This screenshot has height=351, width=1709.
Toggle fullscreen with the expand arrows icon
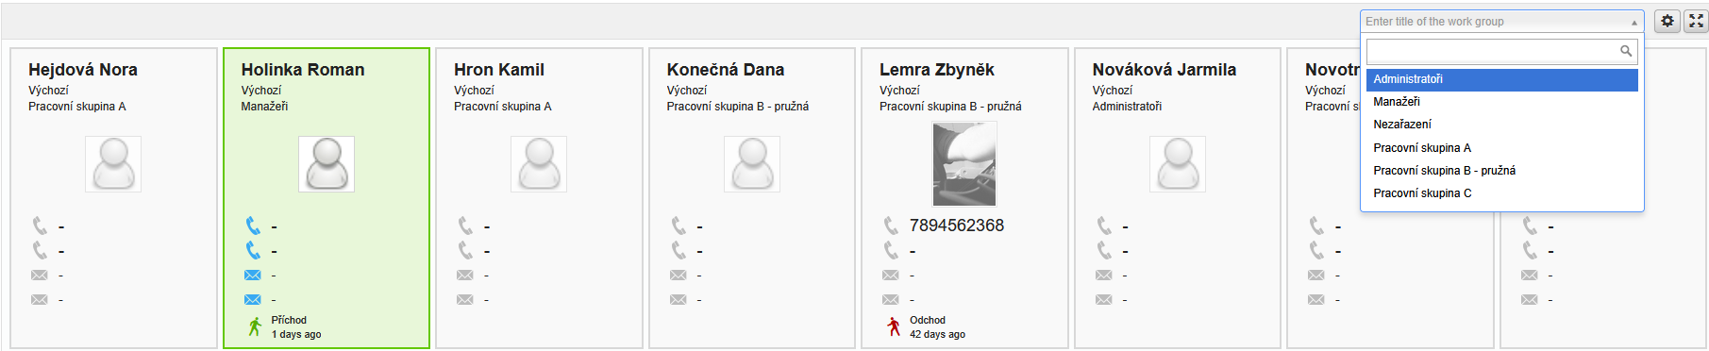coord(1696,21)
